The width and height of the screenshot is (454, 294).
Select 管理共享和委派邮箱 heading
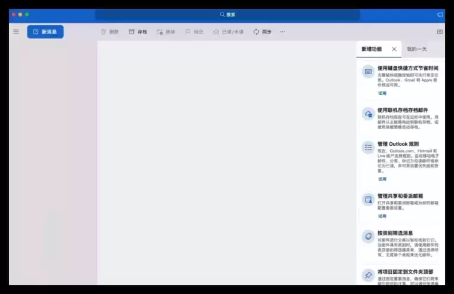click(x=400, y=196)
